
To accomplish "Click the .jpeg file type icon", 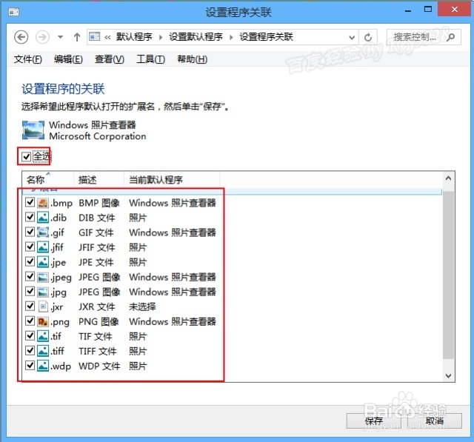I will [x=43, y=277].
